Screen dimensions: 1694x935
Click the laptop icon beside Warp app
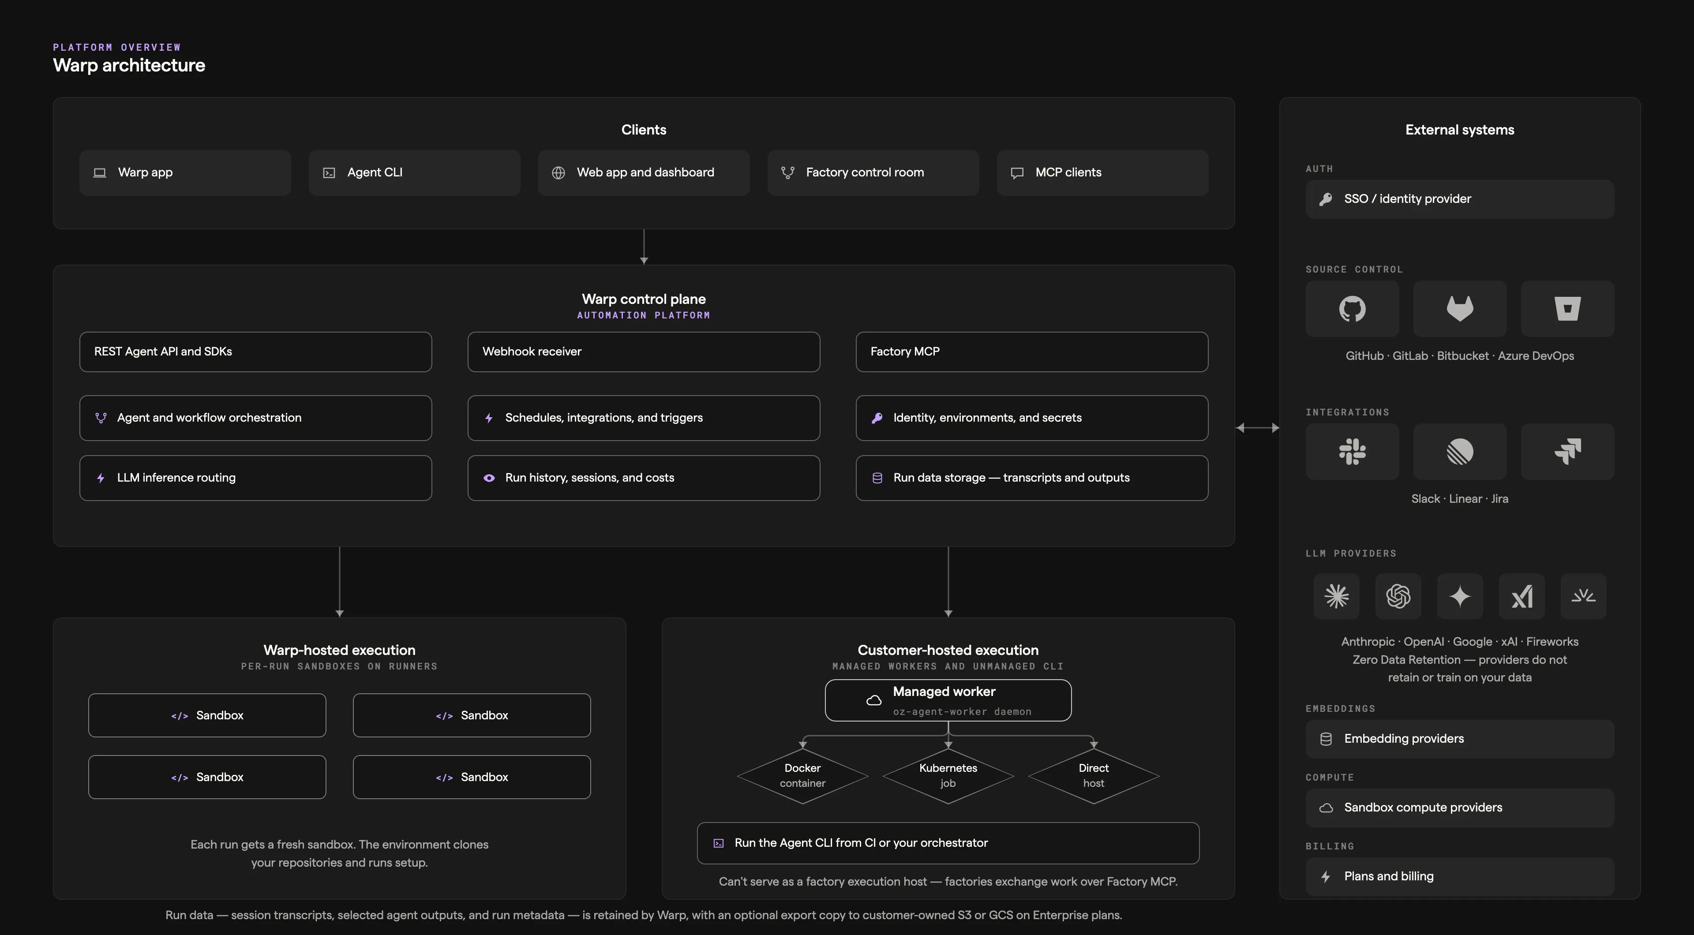(99, 173)
